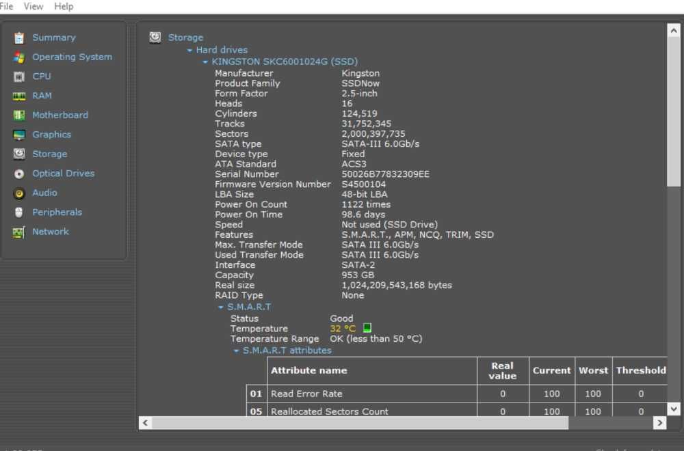
Task: Show the CPU section
Action: 42,77
